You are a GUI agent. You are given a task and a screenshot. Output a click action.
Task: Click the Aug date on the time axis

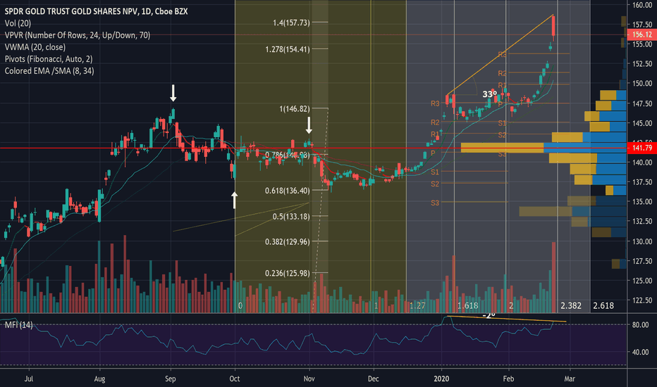[x=99, y=379]
